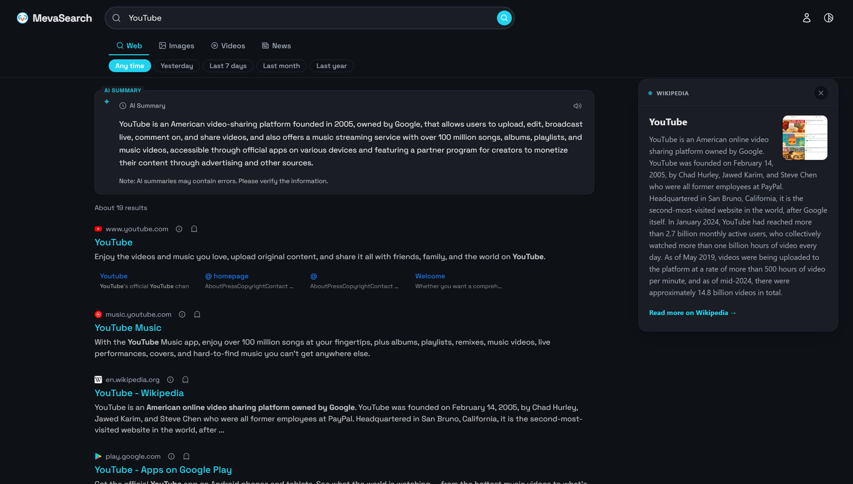Open the user account icon
The height and width of the screenshot is (484, 853).
(807, 18)
